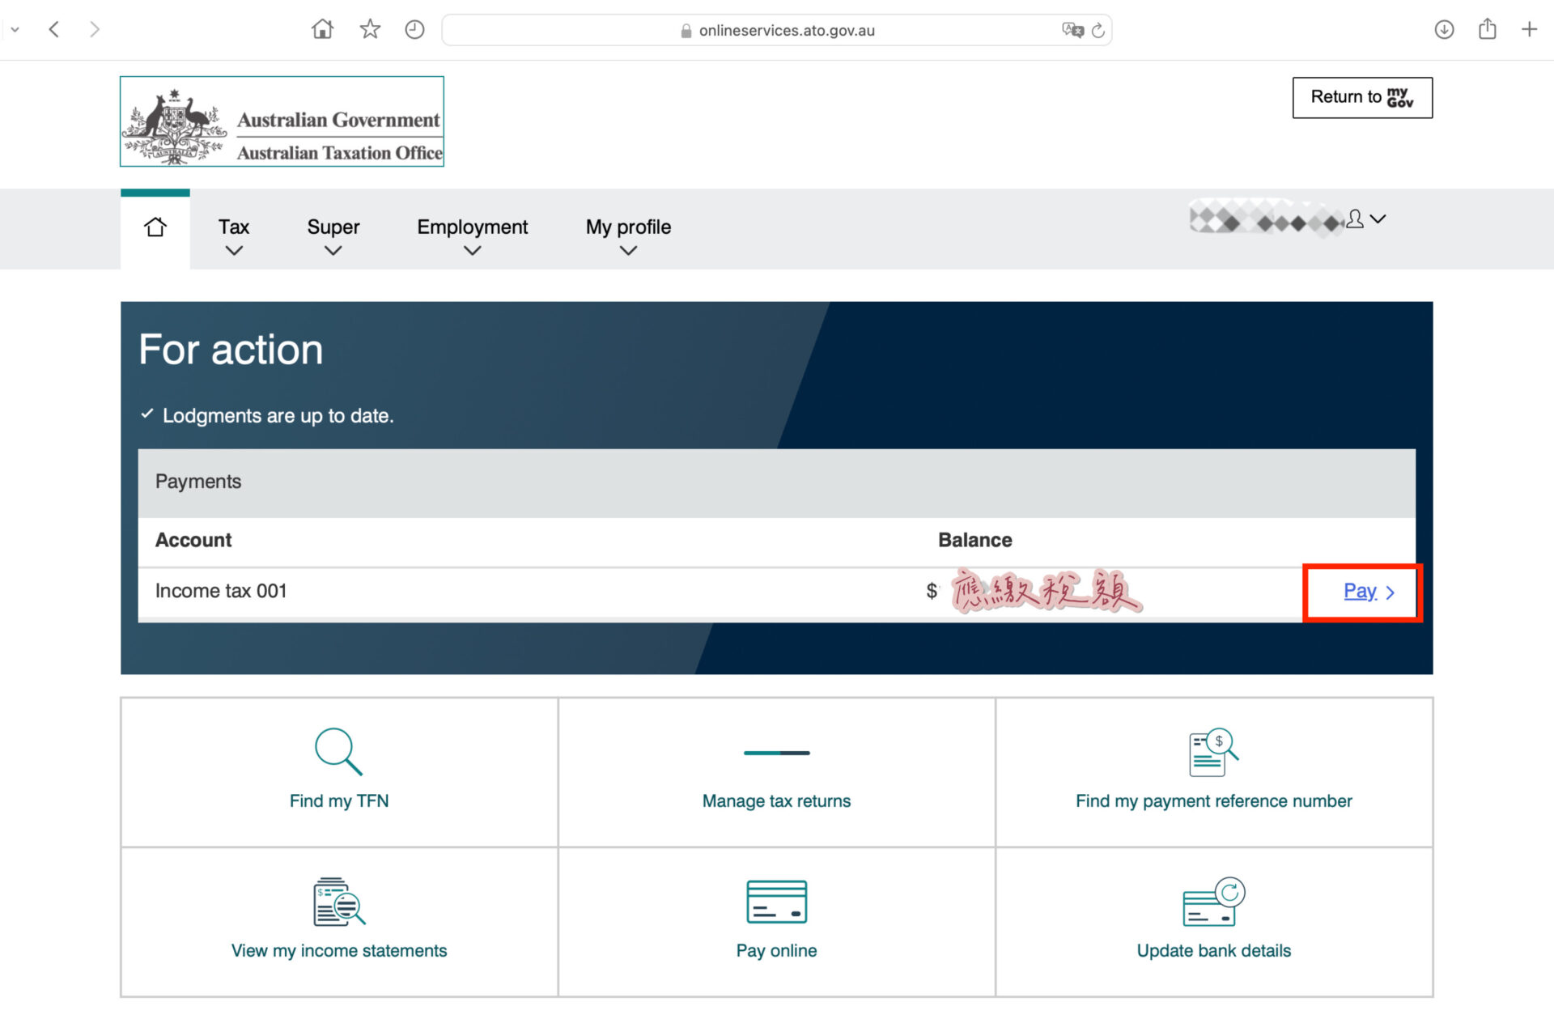This screenshot has height=1036, width=1554.
Task: Go back to the previous page
Action: click(x=54, y=30)
